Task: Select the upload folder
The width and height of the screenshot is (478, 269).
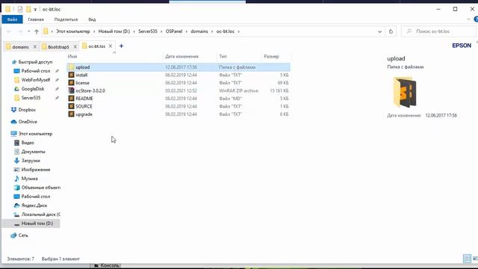Action: [x=179, y=67]
